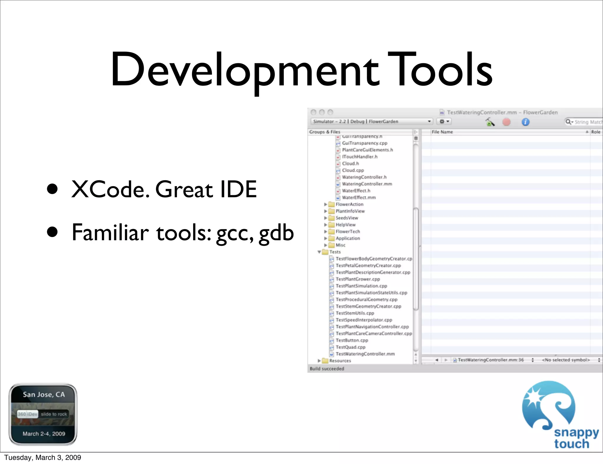Click the Build and Go hammer icon
The image size is (603, 464).
490,122
